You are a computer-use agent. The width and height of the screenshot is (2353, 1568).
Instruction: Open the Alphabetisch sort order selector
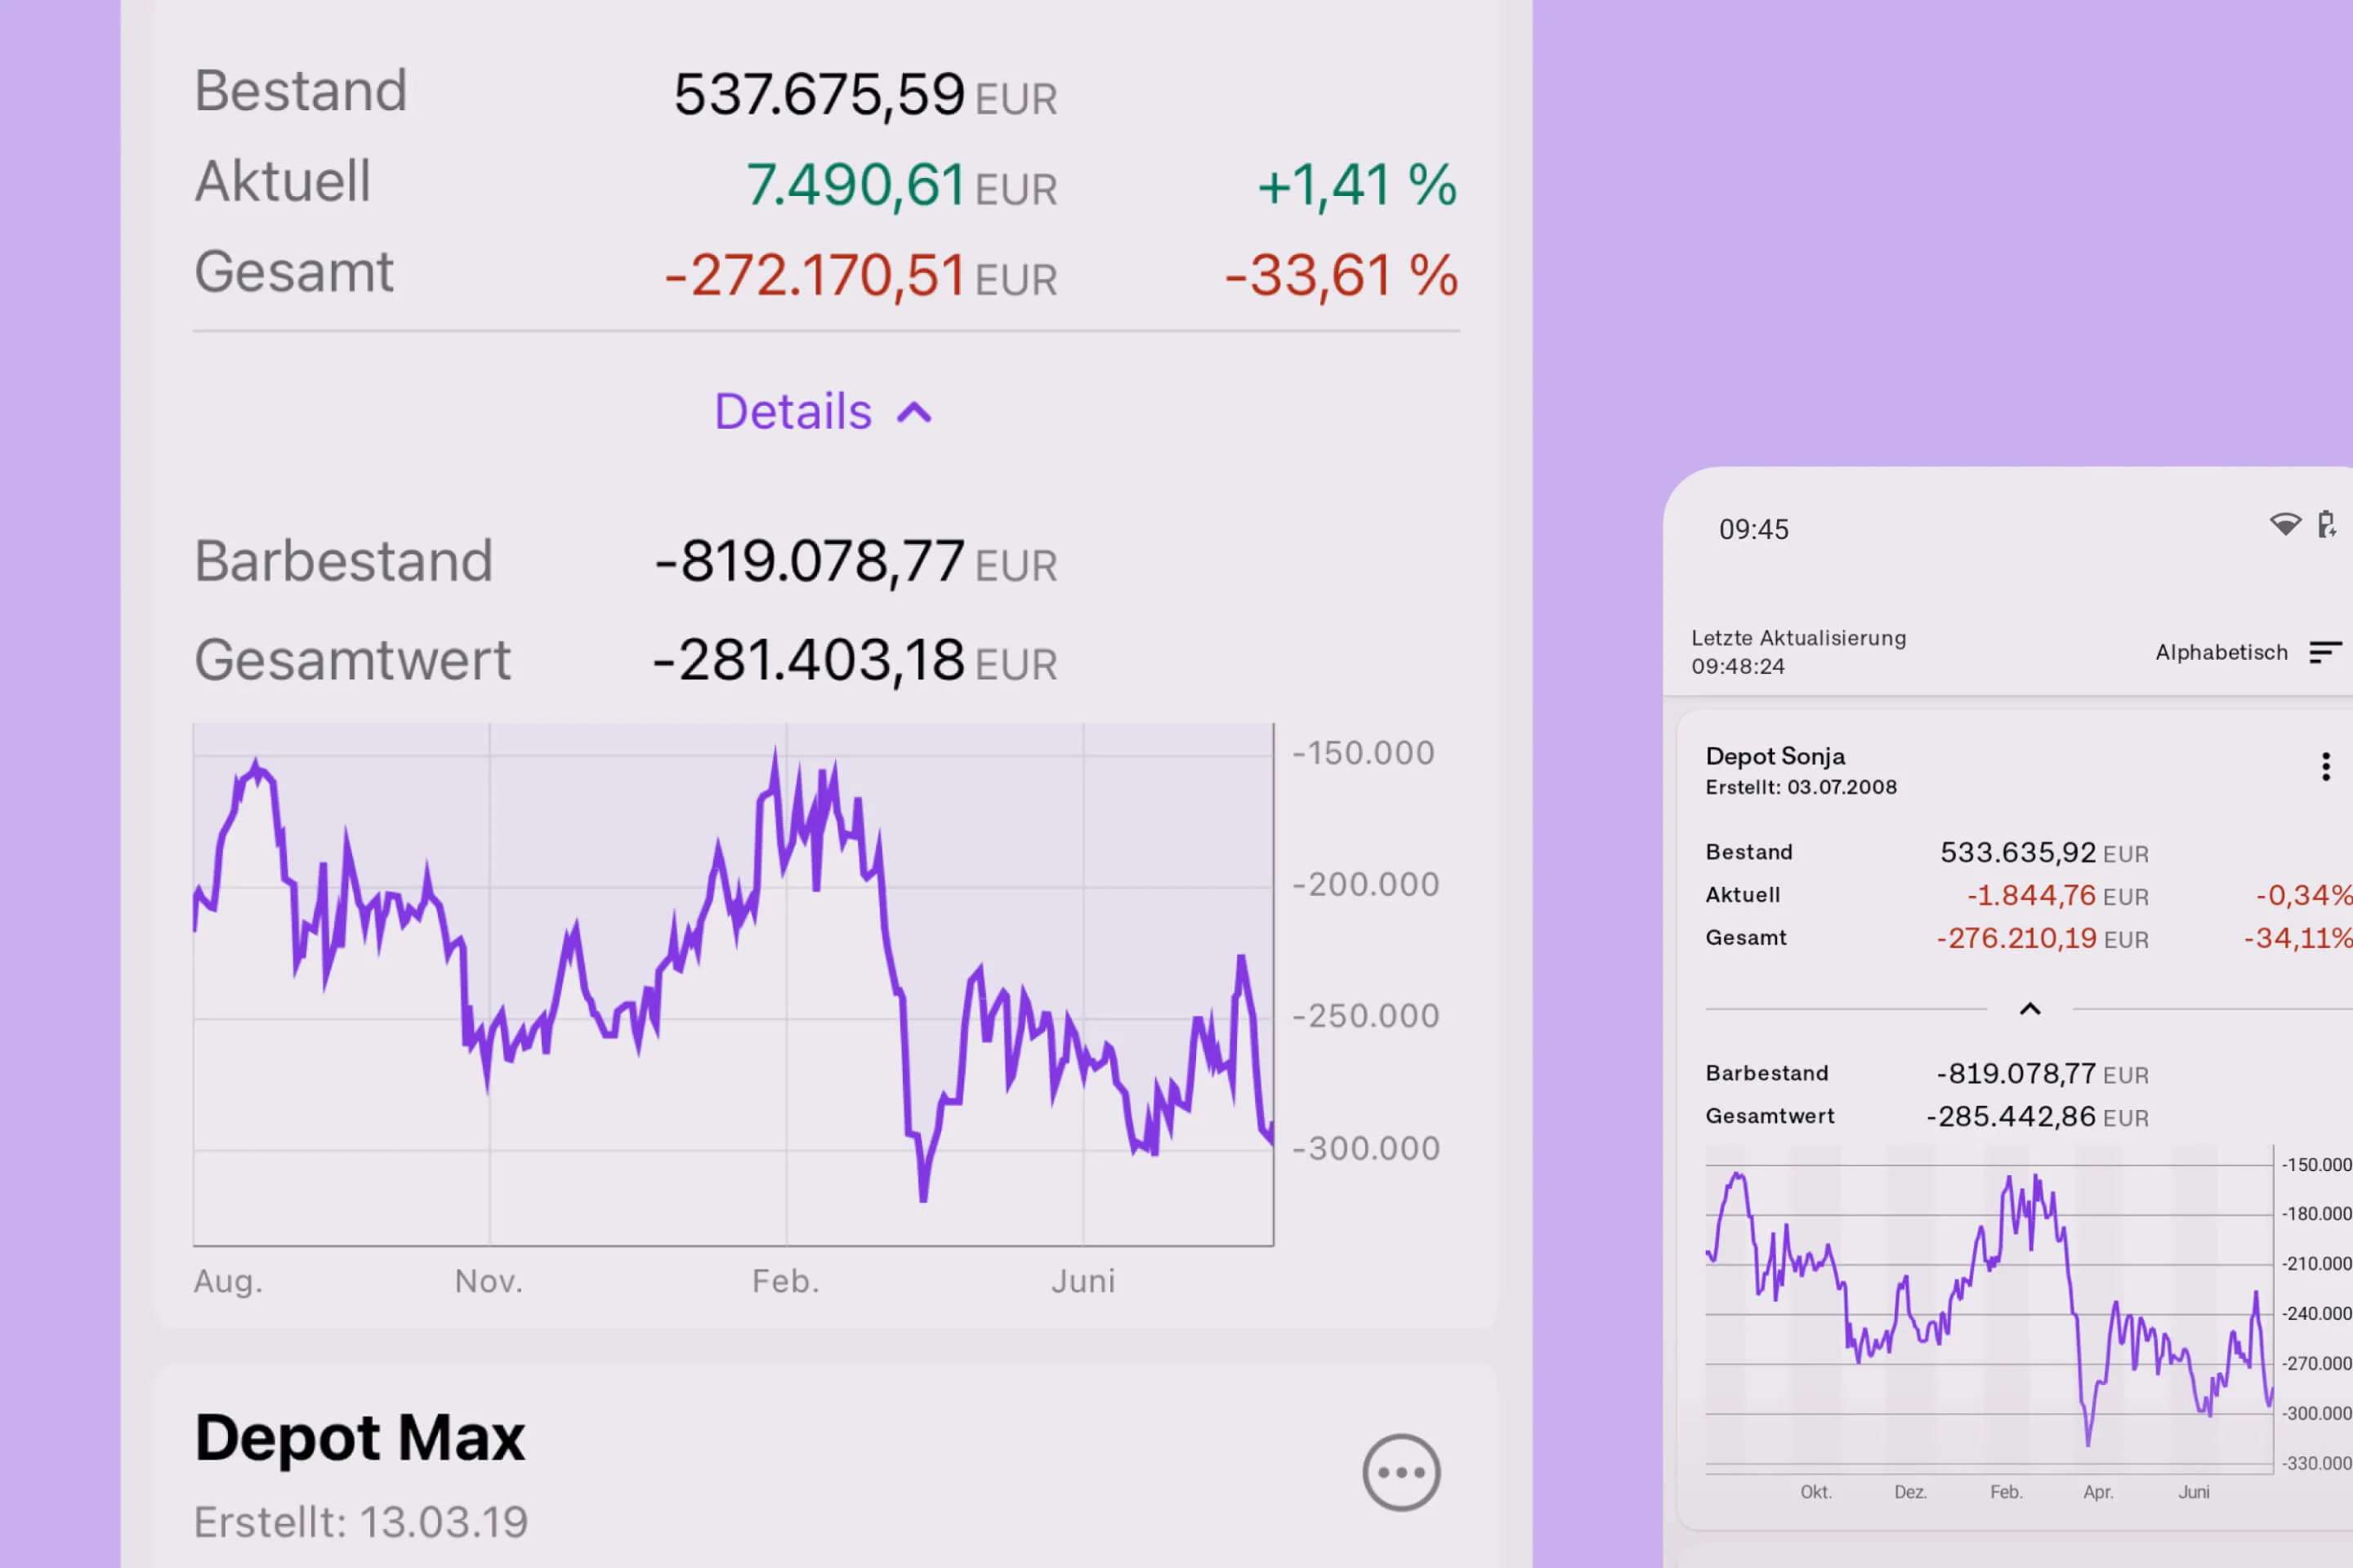(2221, 653)
